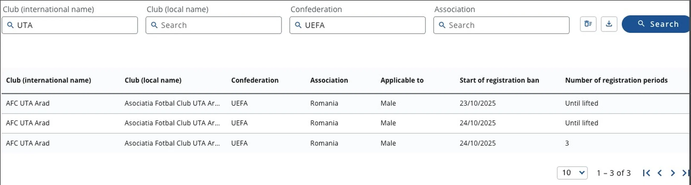Click the Applicable to column header

pyautogui.click(x=402, y=80)
